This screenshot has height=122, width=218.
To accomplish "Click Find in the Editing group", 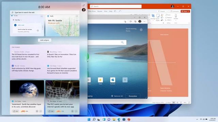I will tap(168, 15).
